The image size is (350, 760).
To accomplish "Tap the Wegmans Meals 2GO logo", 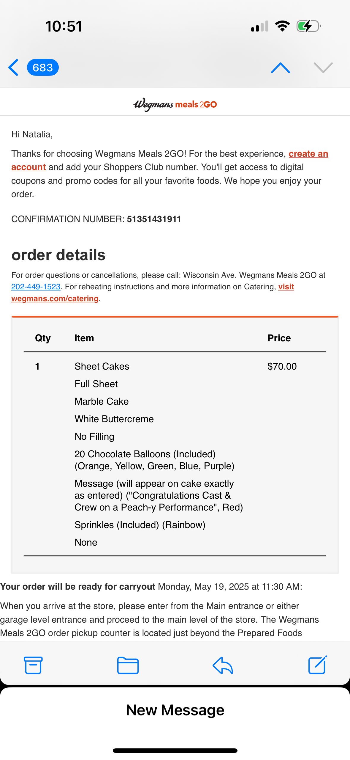I will pos(175,104).
